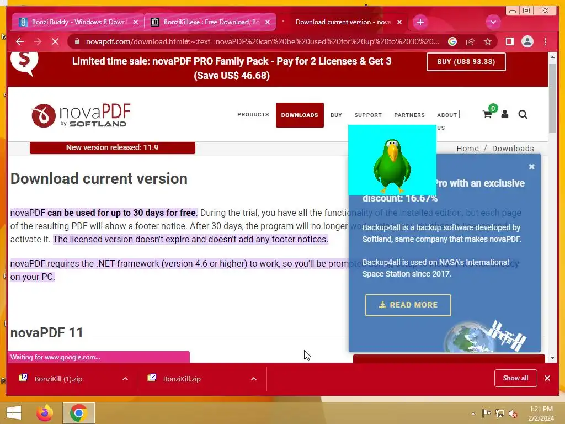Show hidden system tray icons
Screen dimensions: 565x424
(x=473, y=414)
